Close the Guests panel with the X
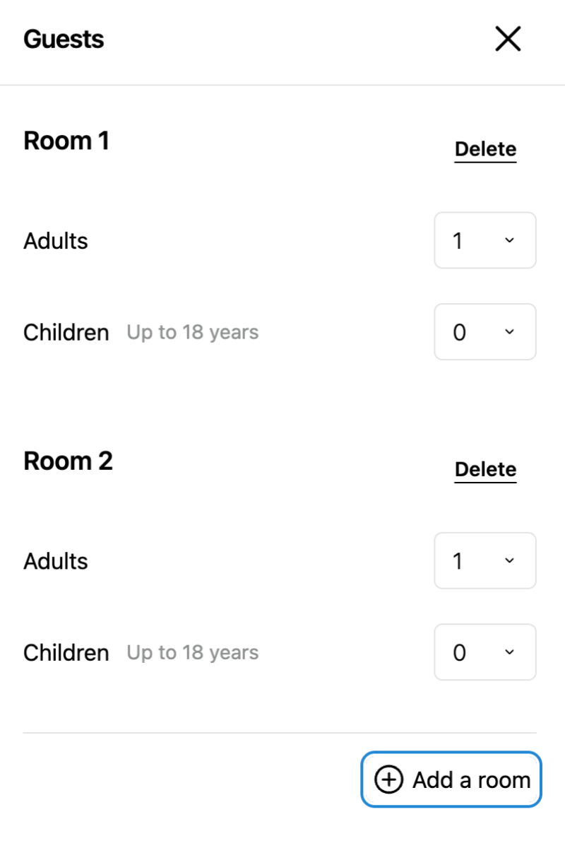565x848 pixels. (x=508, y=40)
